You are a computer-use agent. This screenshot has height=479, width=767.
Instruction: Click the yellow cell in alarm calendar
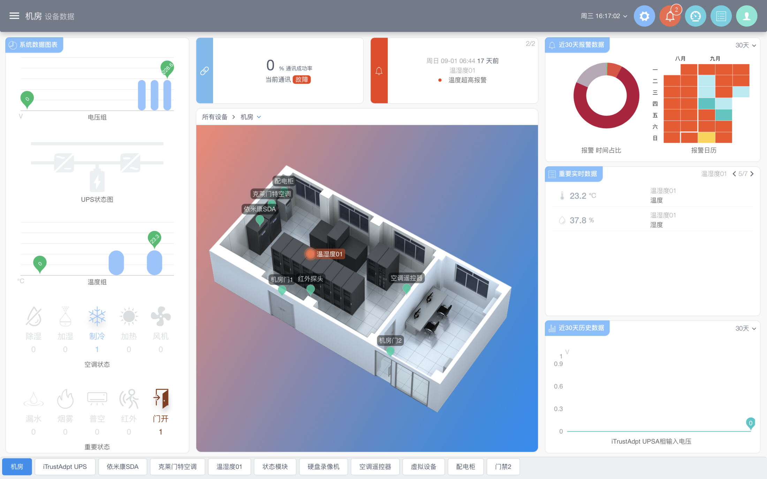706,138
